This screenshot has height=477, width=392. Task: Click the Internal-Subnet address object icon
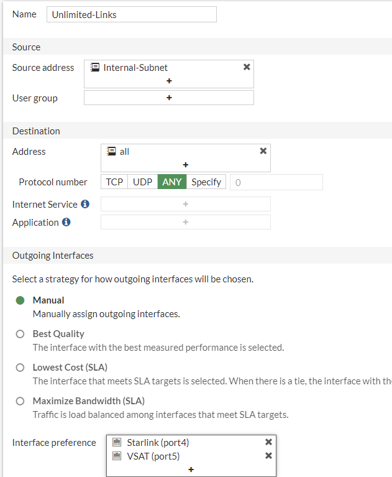pos(95,67)
